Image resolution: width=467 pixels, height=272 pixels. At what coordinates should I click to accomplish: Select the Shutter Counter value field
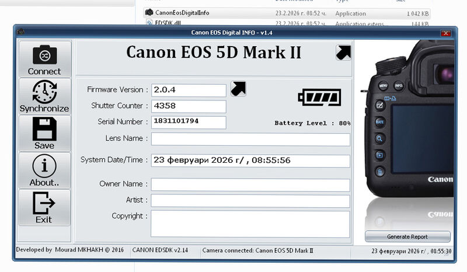pos(189,106)
